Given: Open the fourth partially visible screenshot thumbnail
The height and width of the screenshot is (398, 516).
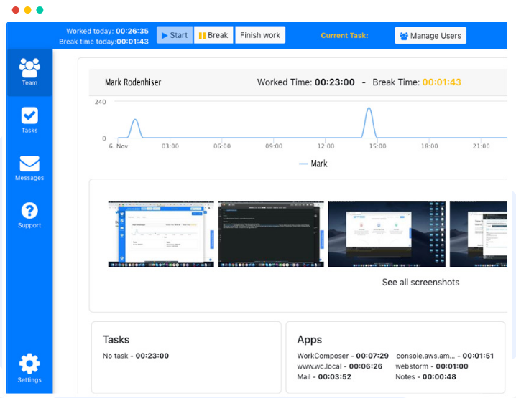Looking at the screenshot, I should pyautogui.click(x=477, y=234).
